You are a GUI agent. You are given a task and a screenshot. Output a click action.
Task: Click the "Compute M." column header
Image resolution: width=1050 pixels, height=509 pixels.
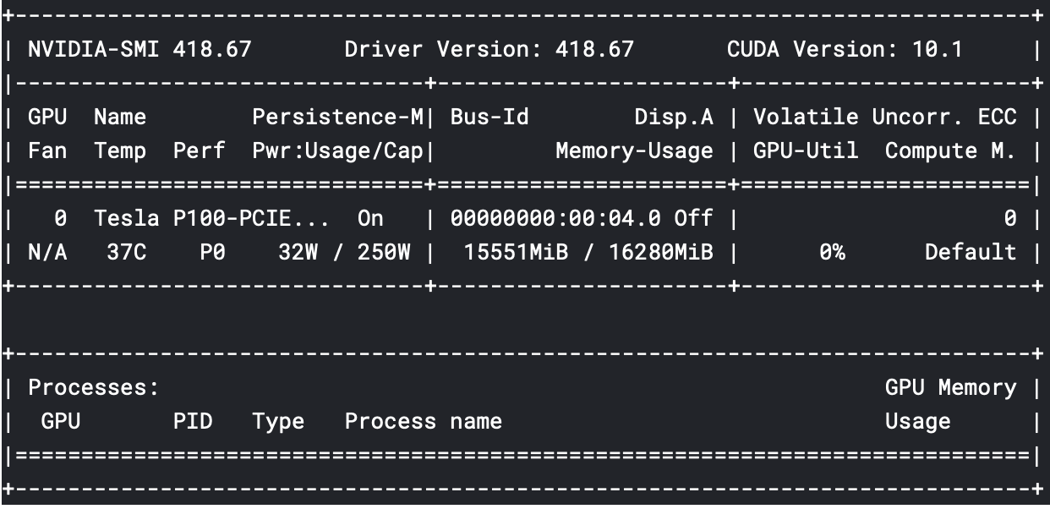[x=951, y=152]
